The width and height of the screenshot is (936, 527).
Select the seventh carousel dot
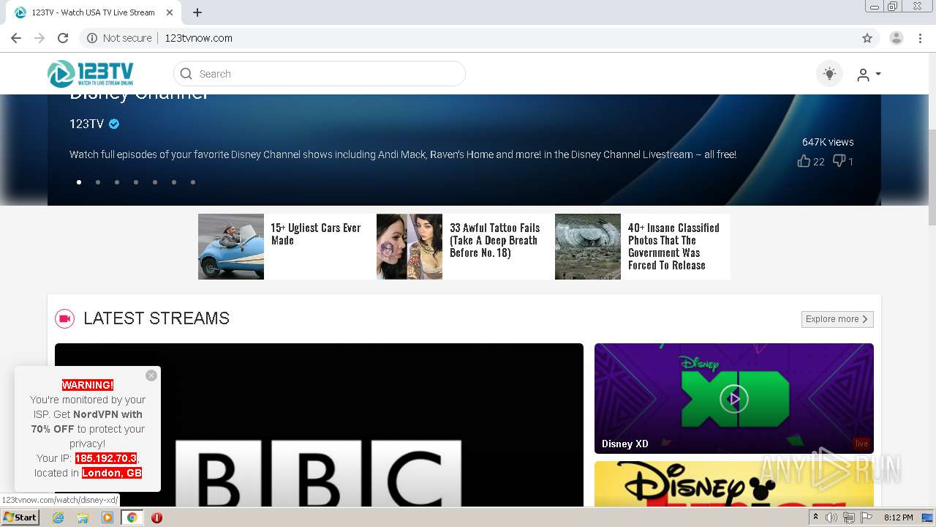coord(193,182)
